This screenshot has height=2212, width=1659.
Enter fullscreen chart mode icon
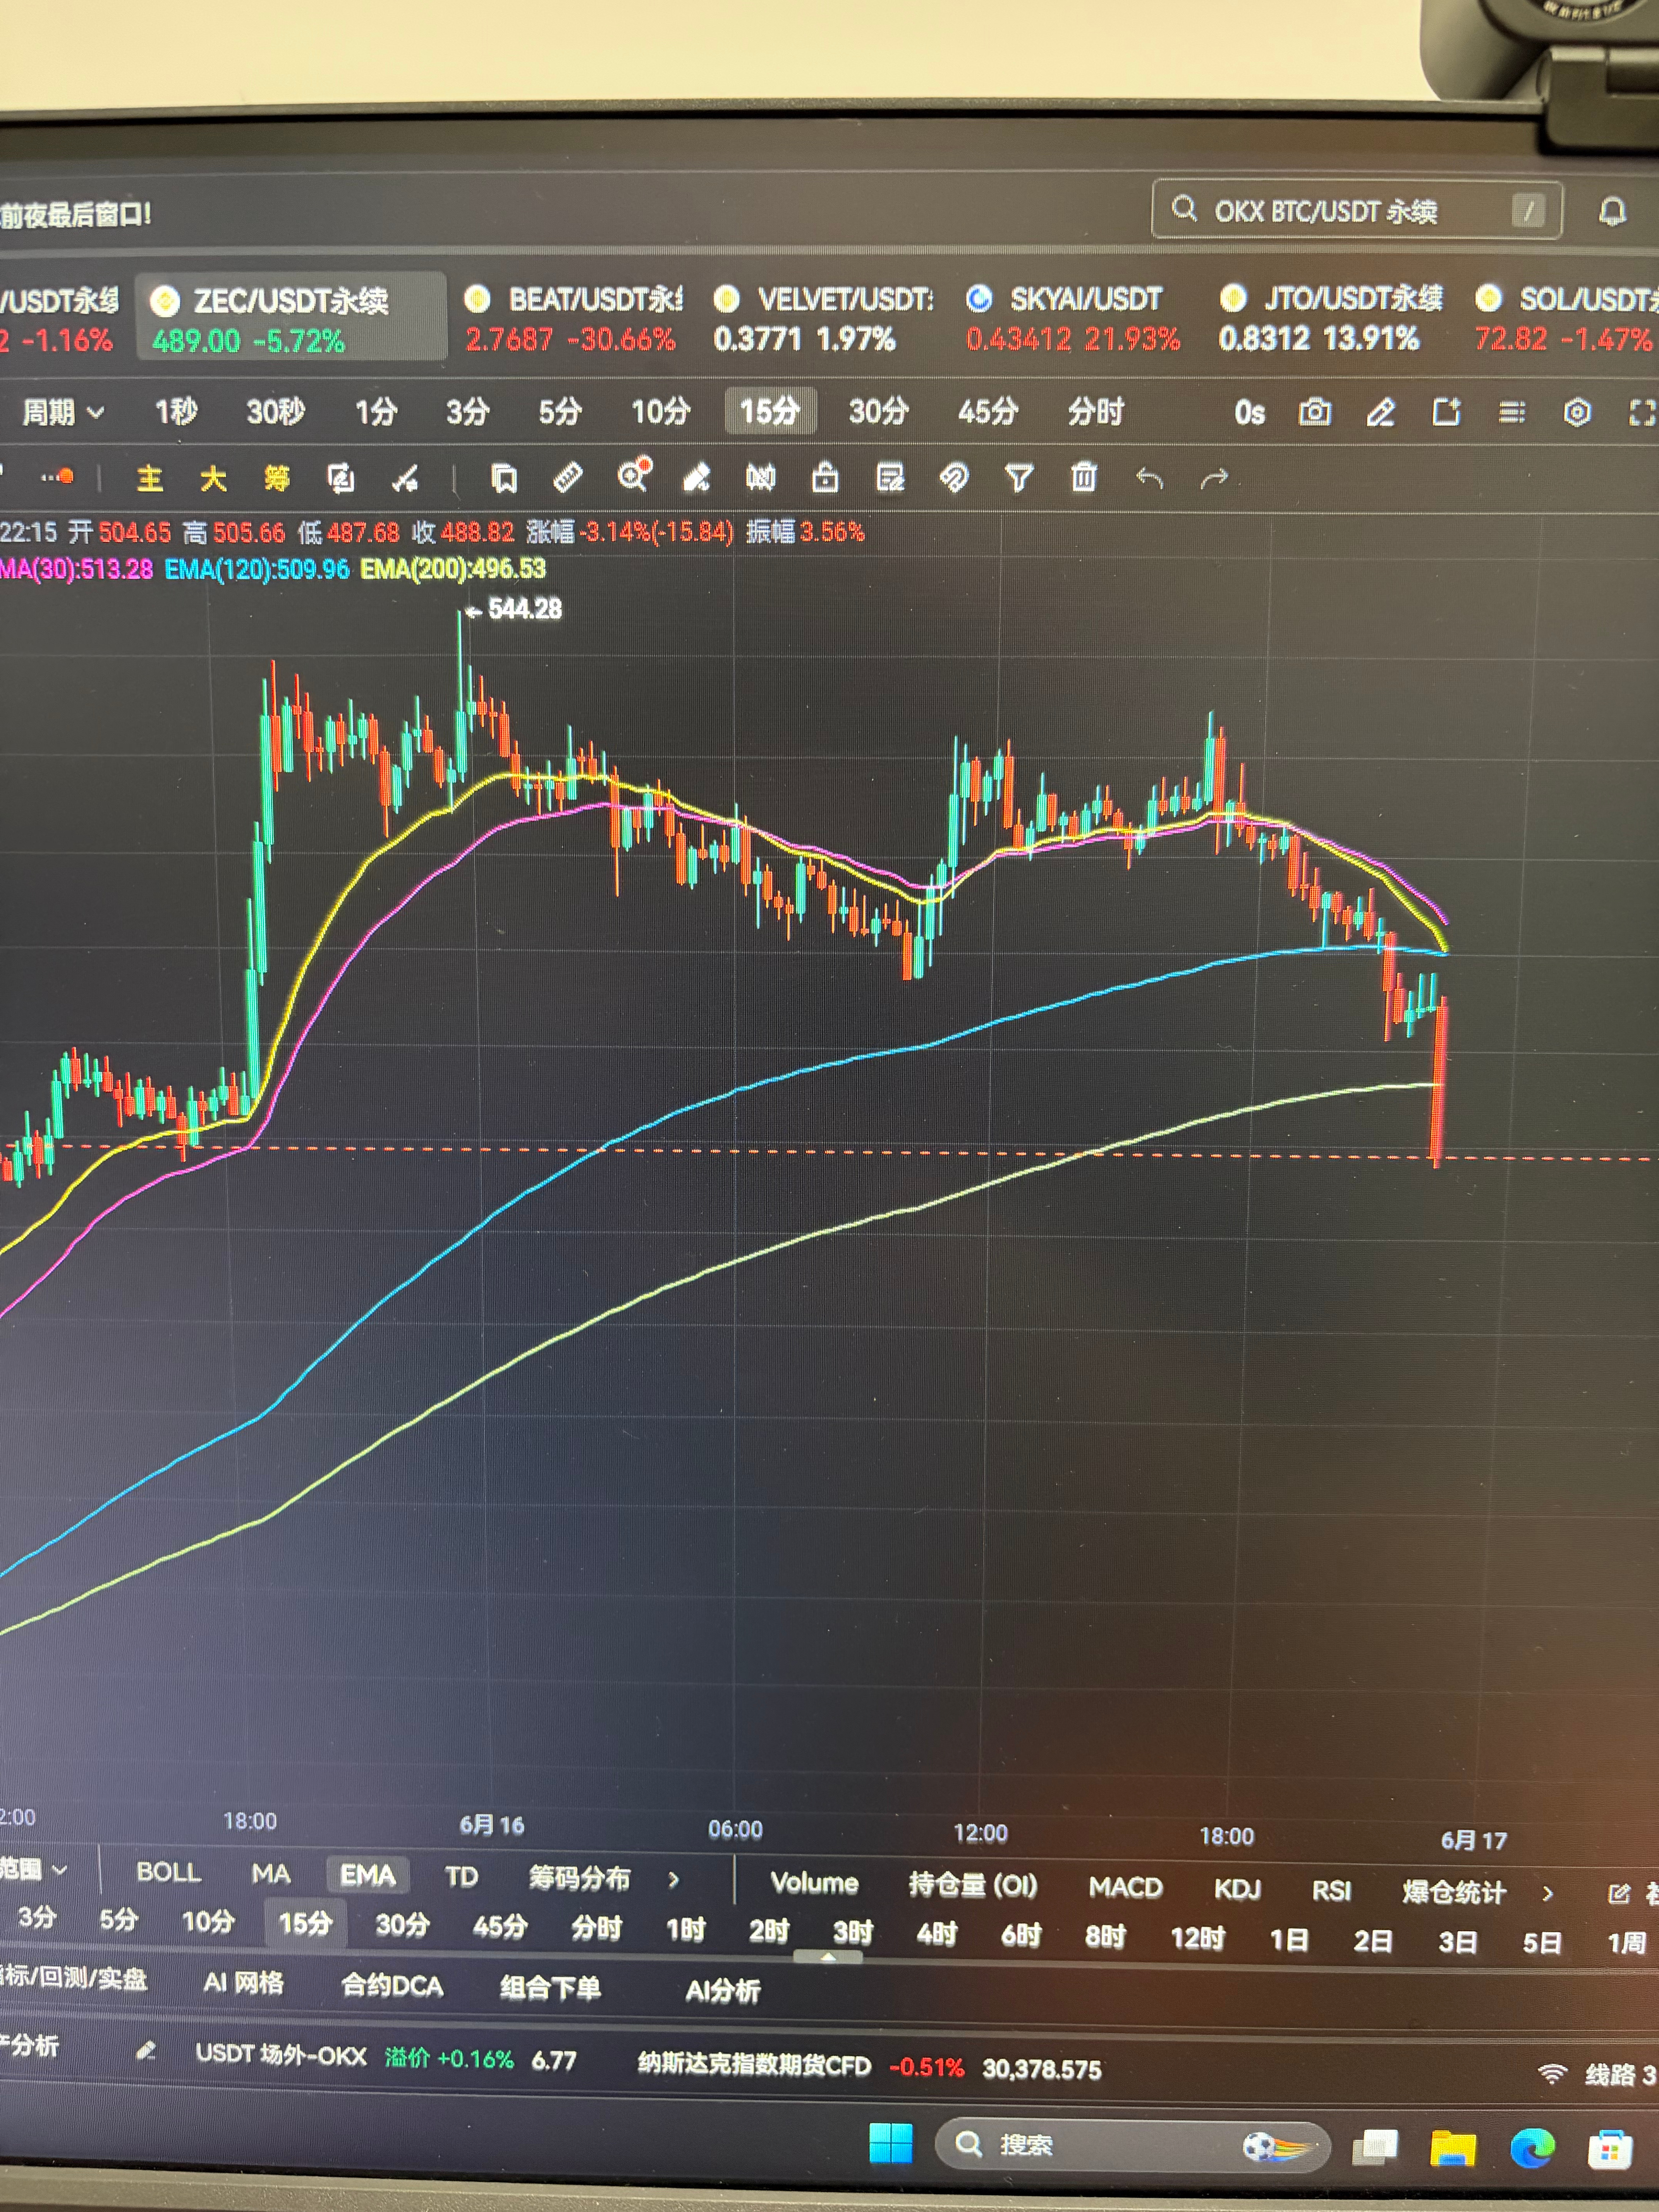click(1641, 412)
